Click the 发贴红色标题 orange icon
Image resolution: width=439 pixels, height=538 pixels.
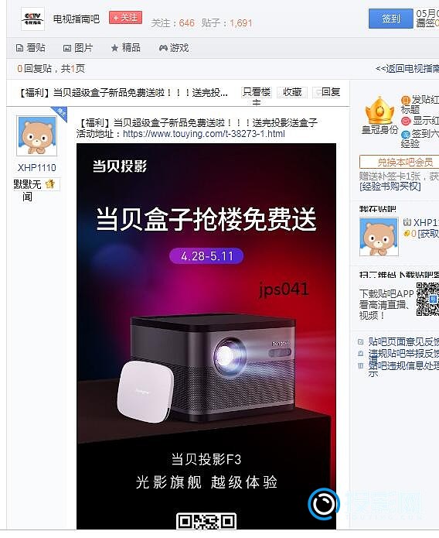(406, 100)
